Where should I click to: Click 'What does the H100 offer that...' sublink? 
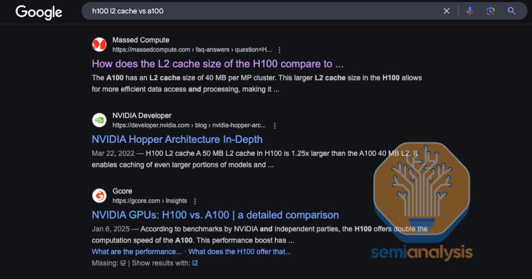coord(240,252)
